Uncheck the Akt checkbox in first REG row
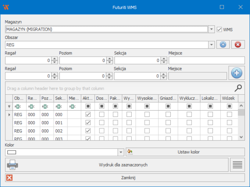This screenshot has height=187, width=250. click(88, 115)
